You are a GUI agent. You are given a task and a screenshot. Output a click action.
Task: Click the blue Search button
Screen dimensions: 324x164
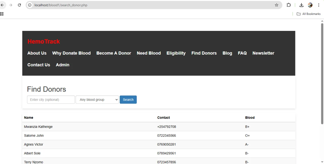pyautogui.click(x=128, y=99)
